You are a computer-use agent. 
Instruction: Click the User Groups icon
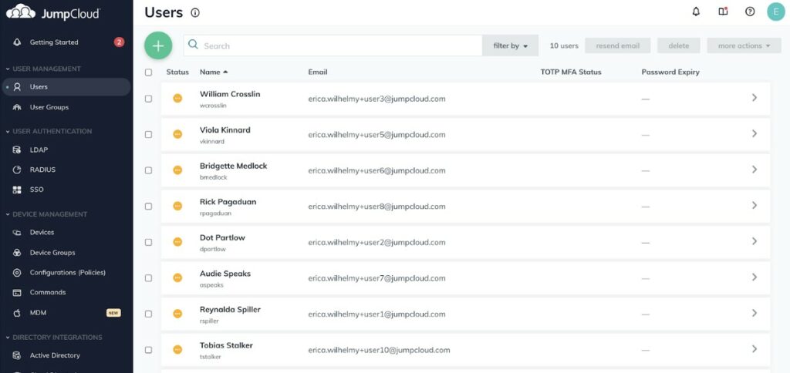(17, 107)
